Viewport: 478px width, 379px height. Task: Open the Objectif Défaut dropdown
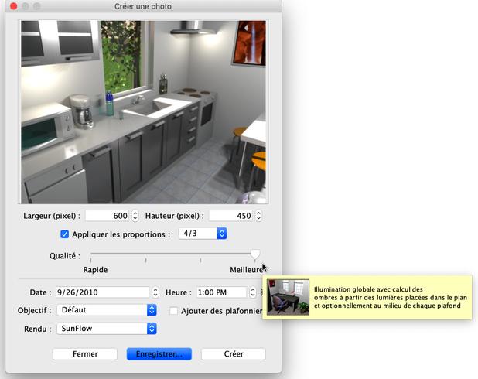coord(108,310)
